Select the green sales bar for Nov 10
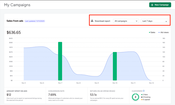Viewport: 175px width, 105px height. tap(115, 66)
